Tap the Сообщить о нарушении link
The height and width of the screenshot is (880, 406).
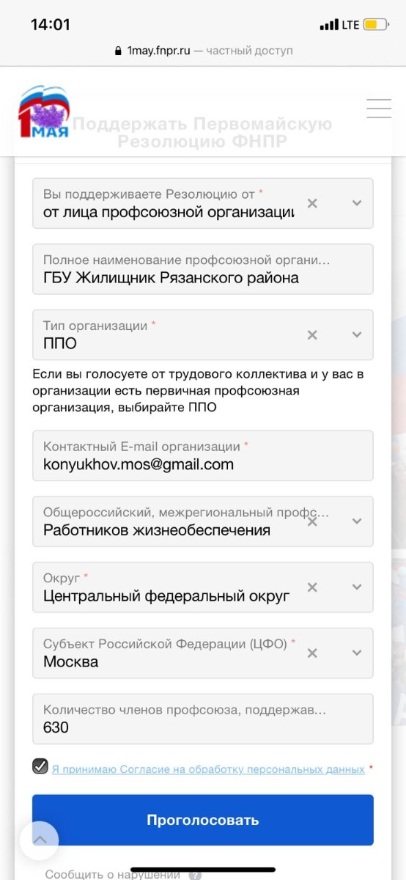[112, 874]
